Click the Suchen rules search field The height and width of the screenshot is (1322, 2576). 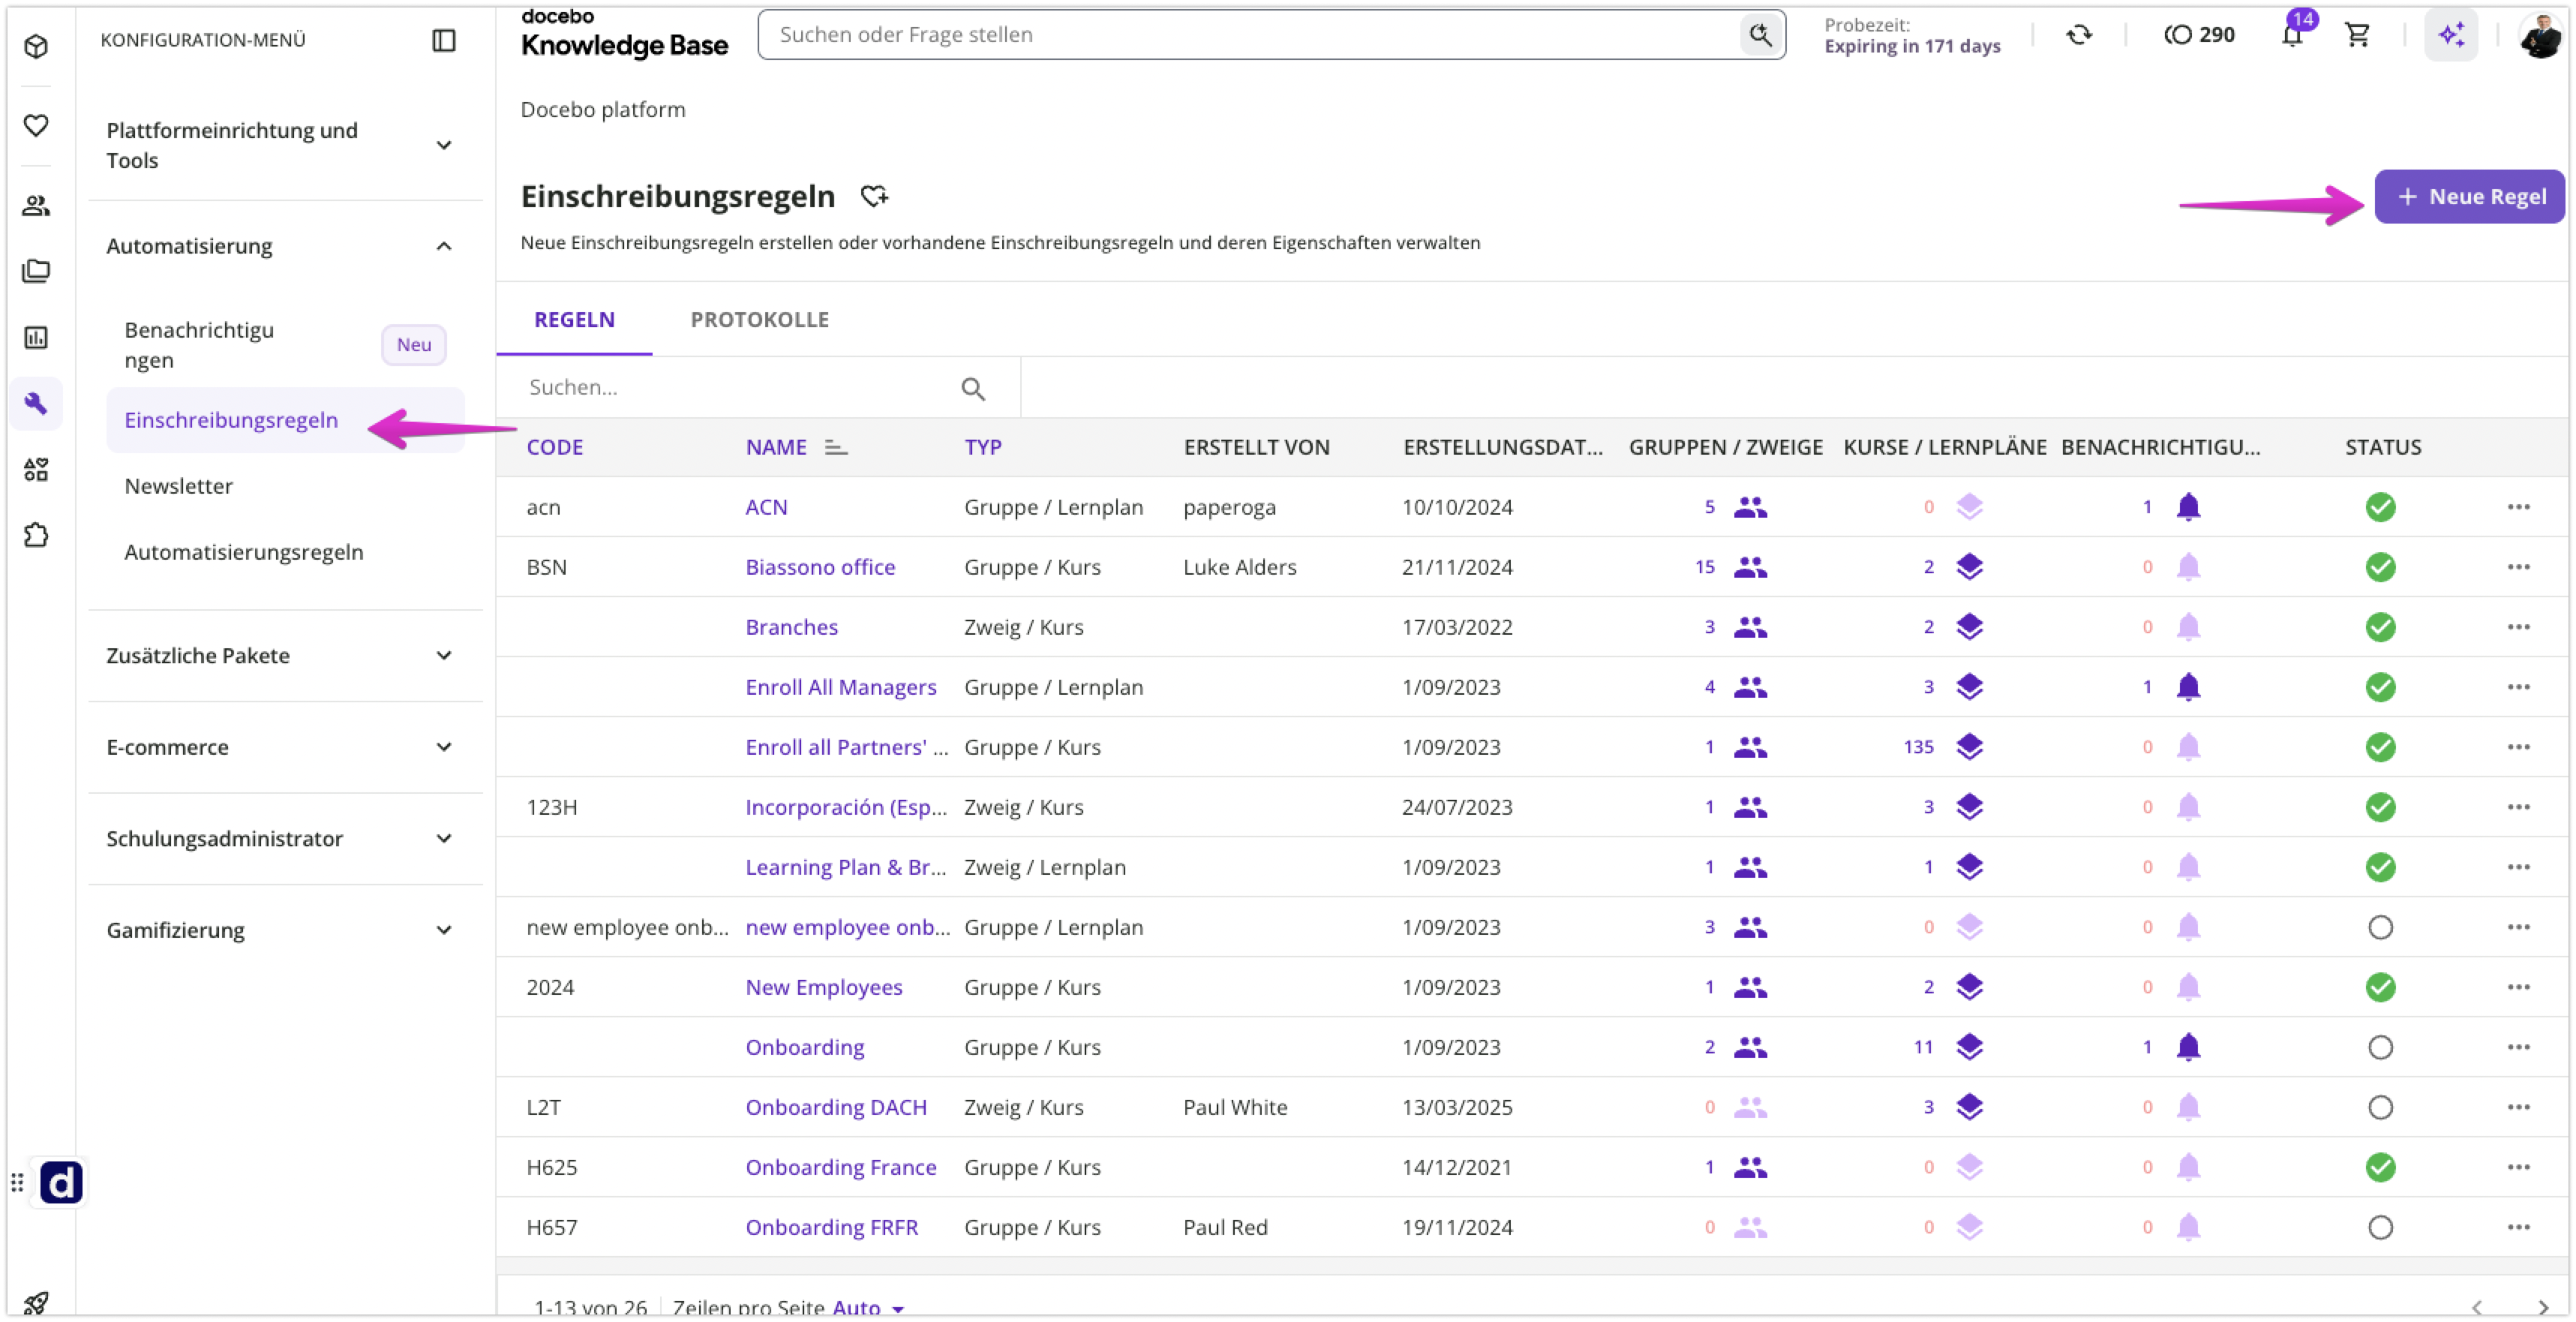(x=740, y=388)
